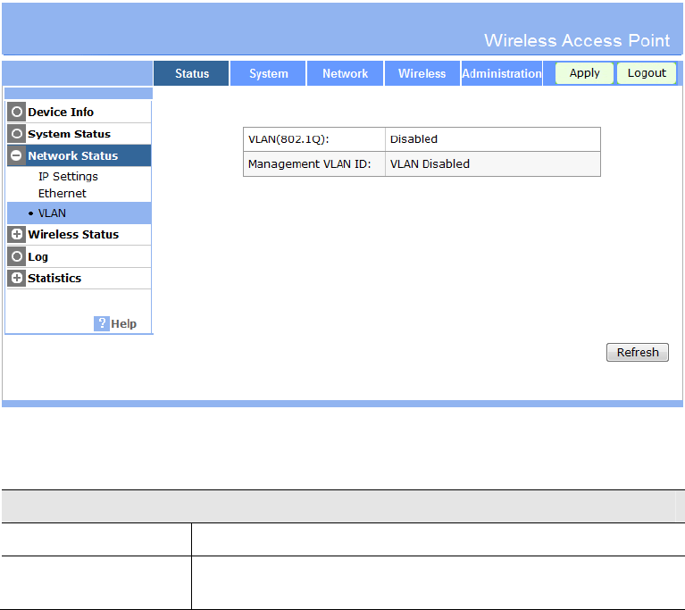Open the Device Info page
The width and height of the screenshot is (685, 610).
61,113
